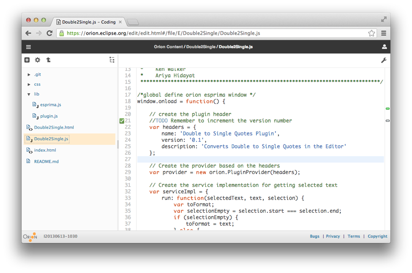This screenshot has height=273, width=412.
Task: Open the gear actions menu in sidebar
Action: click(38, 60)
